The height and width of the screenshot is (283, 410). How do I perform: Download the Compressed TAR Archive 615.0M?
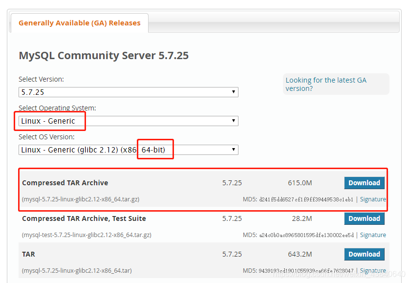[364, 183]
